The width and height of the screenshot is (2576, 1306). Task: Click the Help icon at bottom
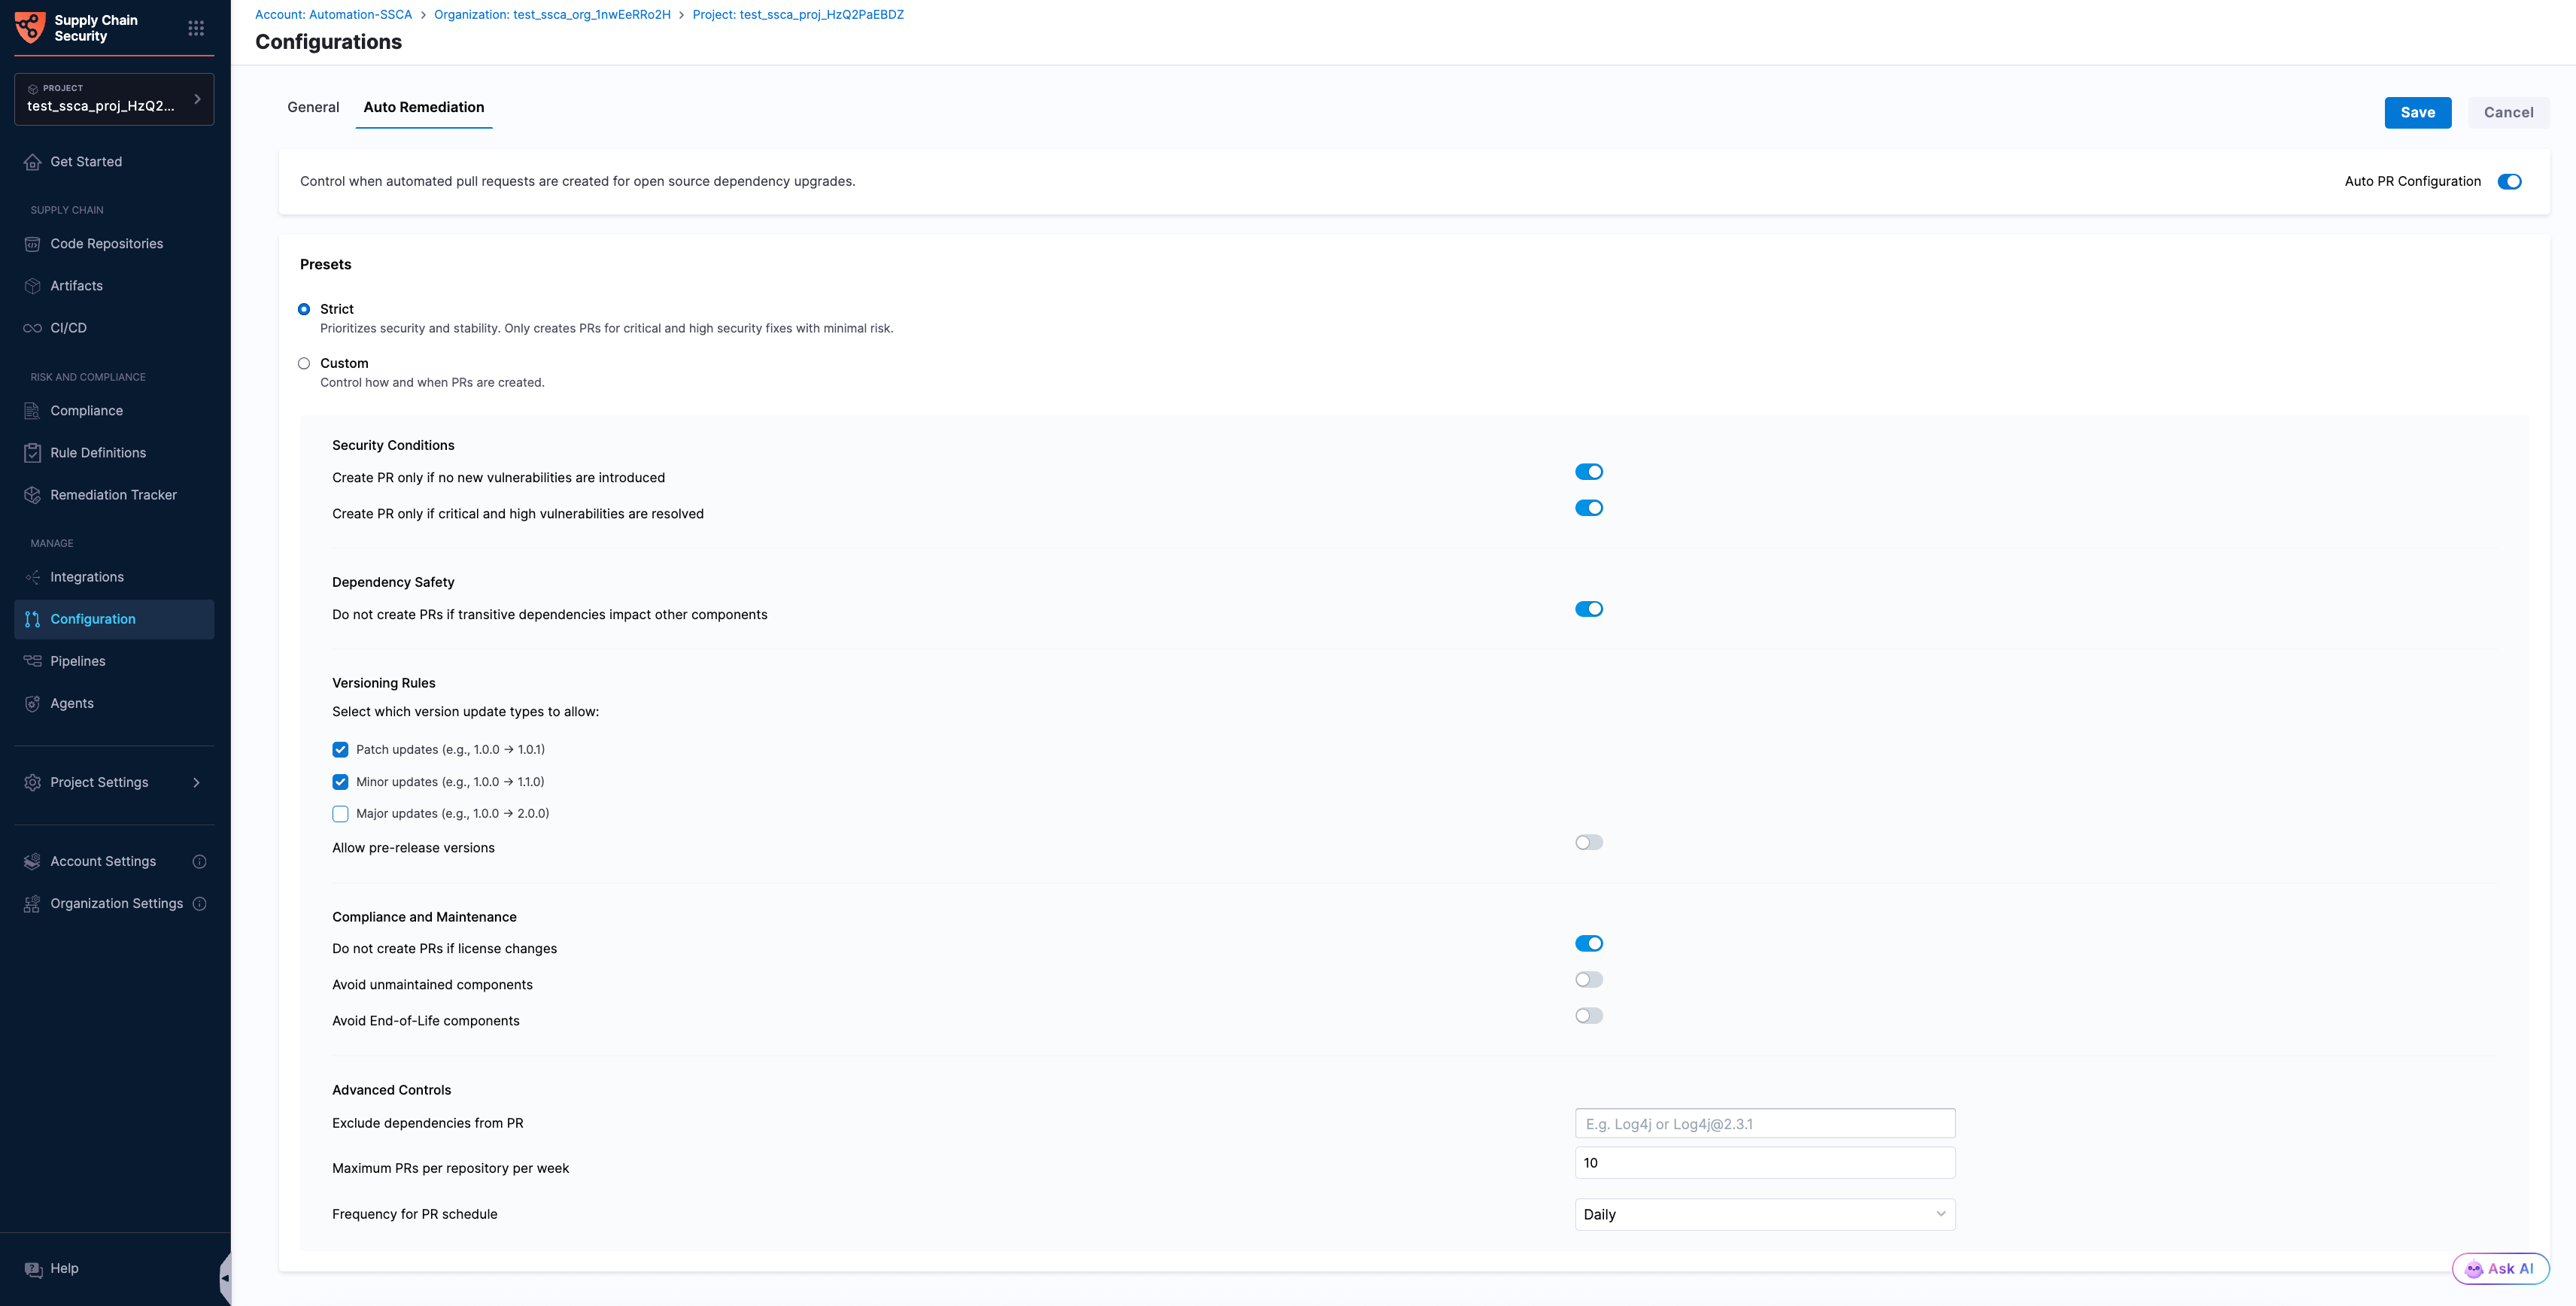point(33,1269)
